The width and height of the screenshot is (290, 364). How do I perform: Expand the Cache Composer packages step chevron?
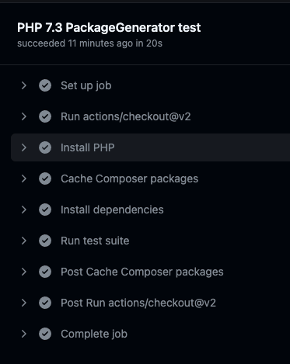point(24,179)
